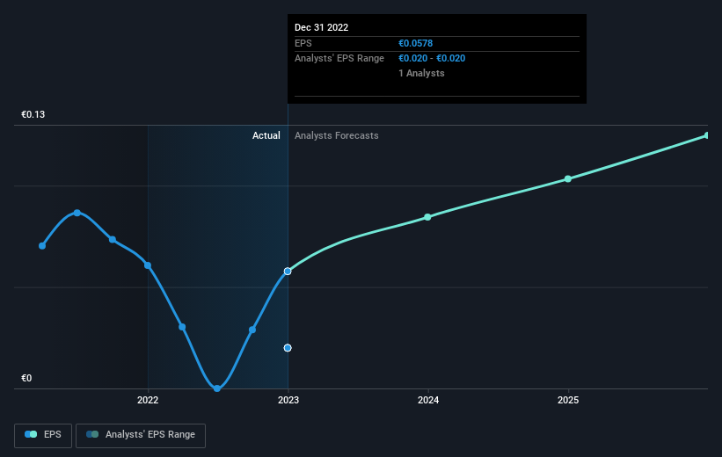Click the 'Analysts Forecasts' label
The width and height of the screenshot is (722, 457).
pos(337,135)
